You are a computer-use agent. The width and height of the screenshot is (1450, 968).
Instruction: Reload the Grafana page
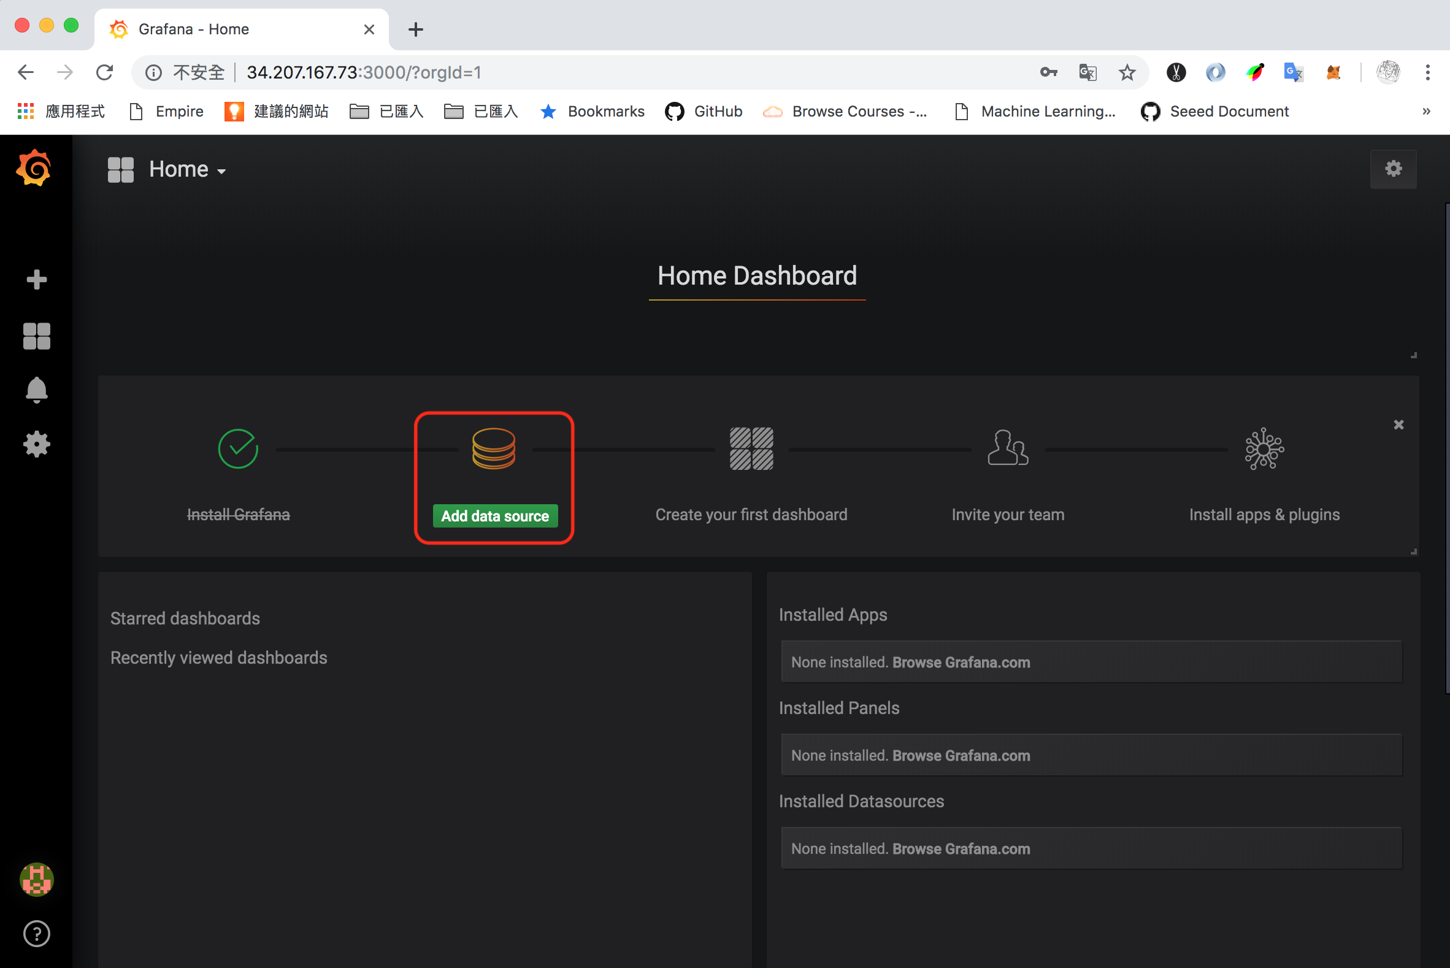[x=105, y=72]
